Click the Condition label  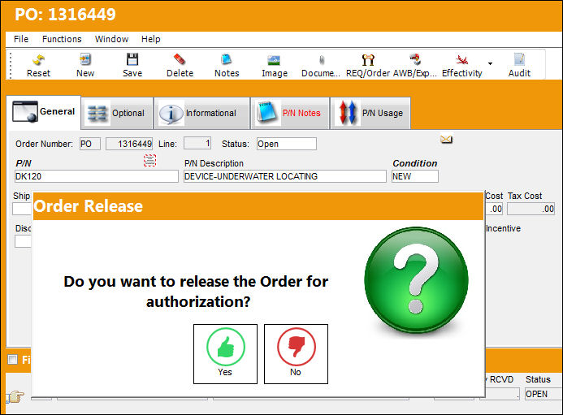[414, 163]
